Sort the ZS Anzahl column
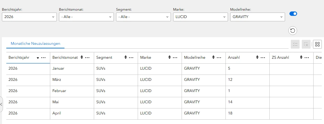This screenshot has height=124, width=324. tap(301, 58)
